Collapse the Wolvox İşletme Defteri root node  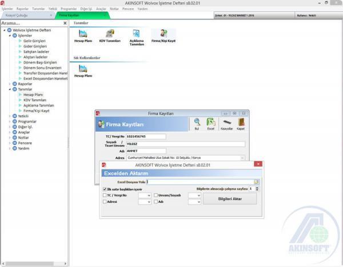(5, 30)
